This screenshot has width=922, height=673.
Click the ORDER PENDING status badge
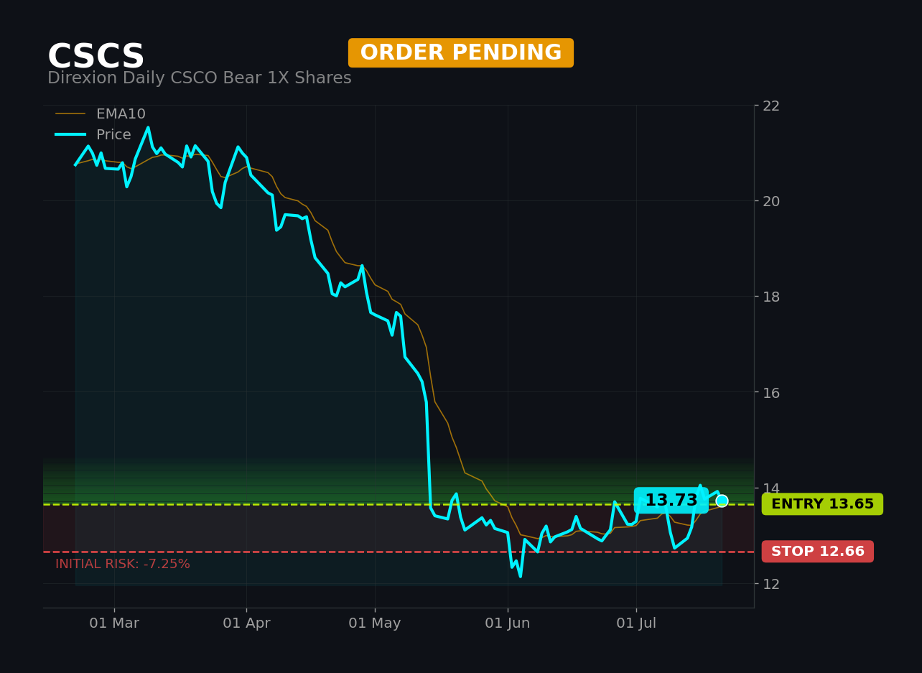point(461,53)
